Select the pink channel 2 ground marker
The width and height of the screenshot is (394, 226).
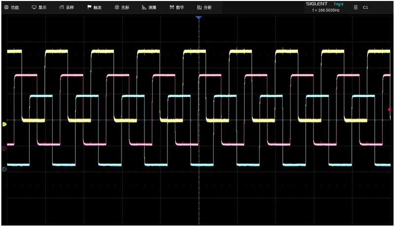coord(4,148)
